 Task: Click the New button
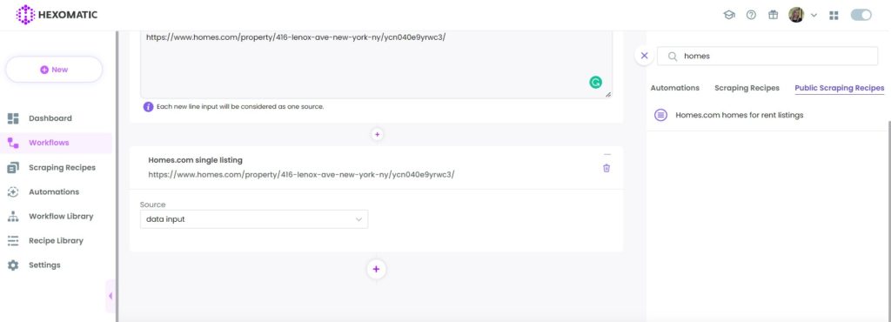54,70
